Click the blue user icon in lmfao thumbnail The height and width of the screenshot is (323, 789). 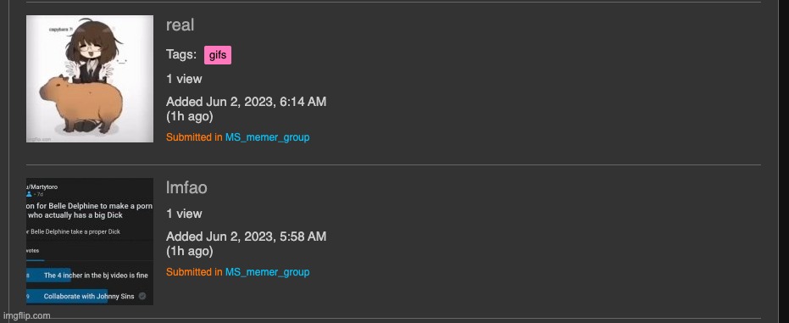pyautogui.click(x=29, y=194)
